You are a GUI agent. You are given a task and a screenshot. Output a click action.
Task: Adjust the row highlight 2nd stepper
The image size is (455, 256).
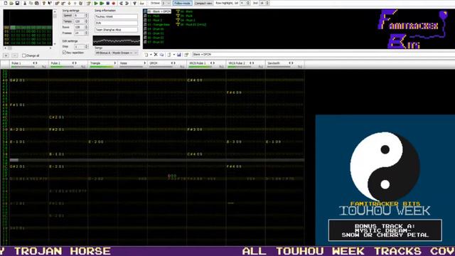(267, 3)
